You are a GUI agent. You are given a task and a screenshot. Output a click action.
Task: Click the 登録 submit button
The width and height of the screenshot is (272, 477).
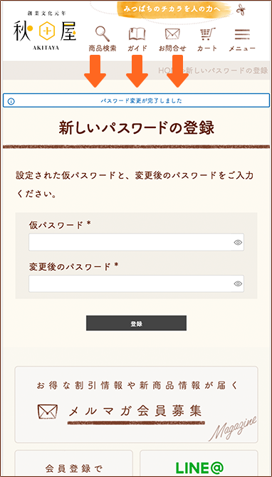click(136, 323)
